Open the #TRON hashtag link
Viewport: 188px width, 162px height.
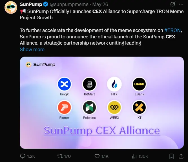pos(172,31)
